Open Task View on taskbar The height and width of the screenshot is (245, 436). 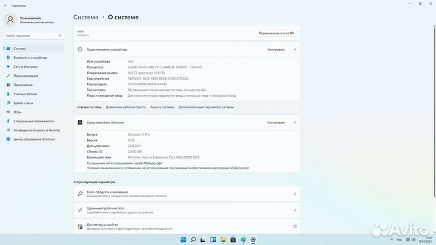pos(203,240)
